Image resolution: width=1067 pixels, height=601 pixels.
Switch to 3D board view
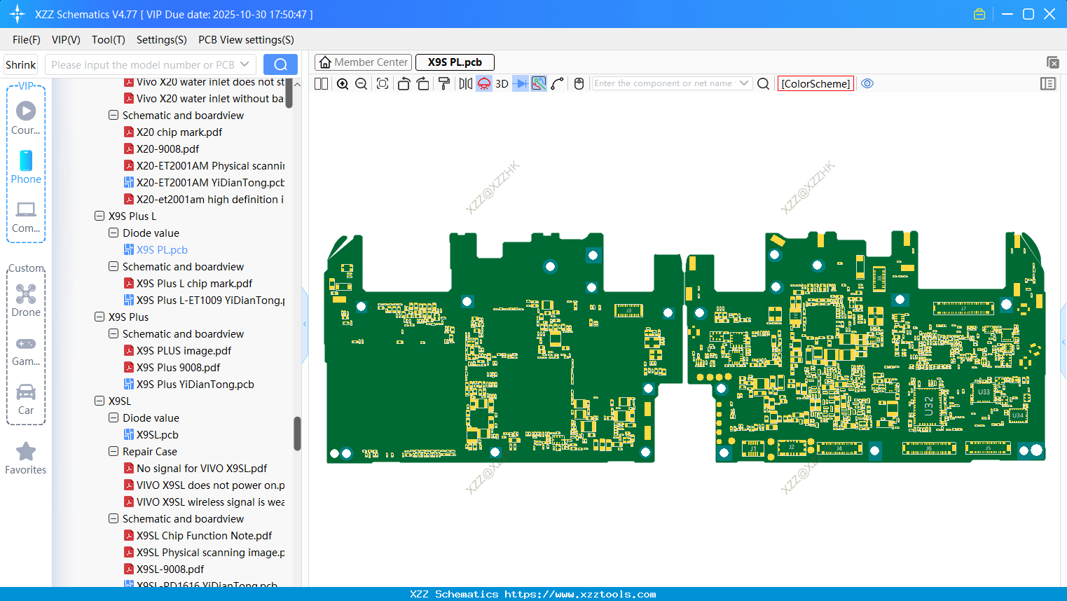(x=502, y=84)
